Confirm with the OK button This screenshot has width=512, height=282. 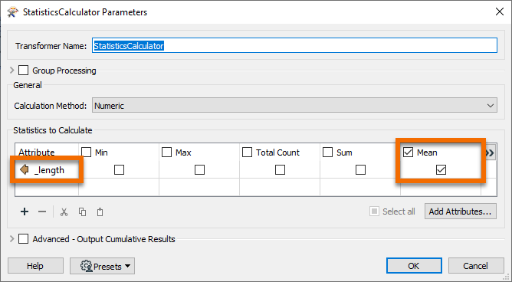tap(414, 266)
